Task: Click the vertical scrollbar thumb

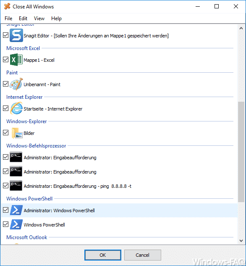Action: click(x=241, y=152)
